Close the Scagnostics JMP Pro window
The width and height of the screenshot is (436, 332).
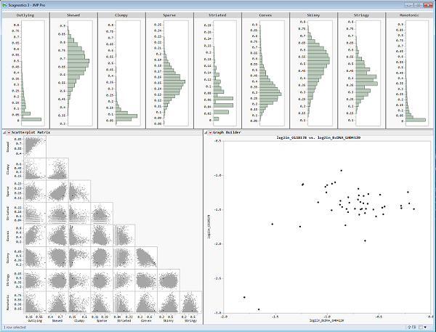point(429,4)
